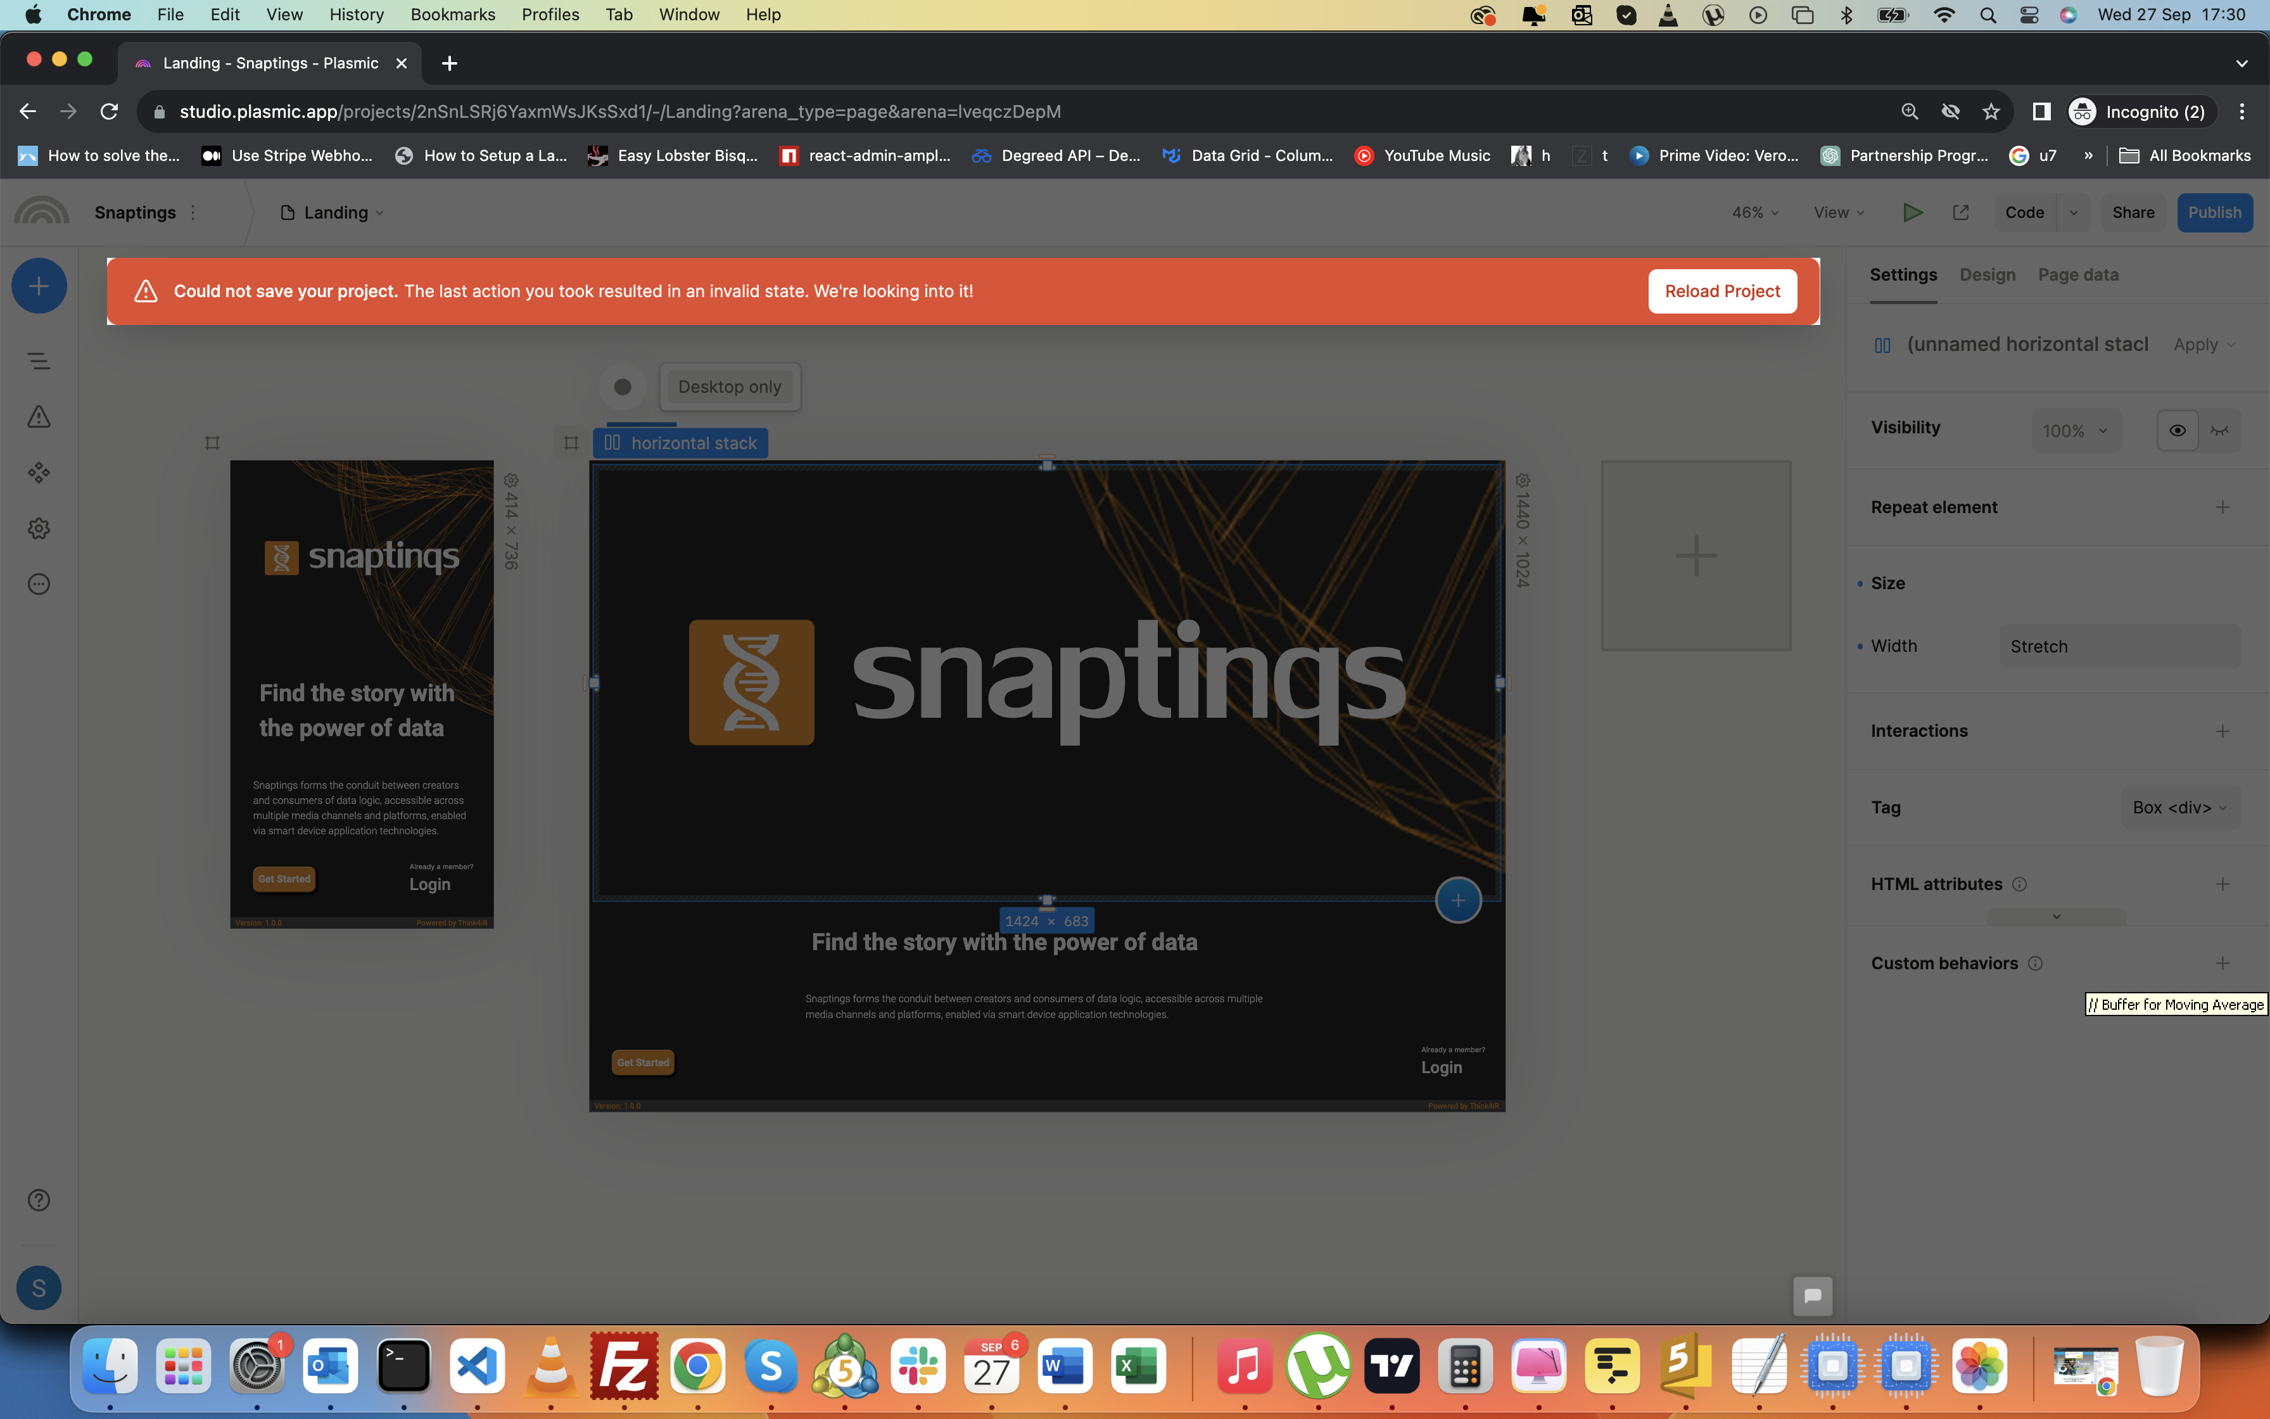2270x1419 pixels.
Task: Click the green preview play icon
Action: [x=1913, y=212]
